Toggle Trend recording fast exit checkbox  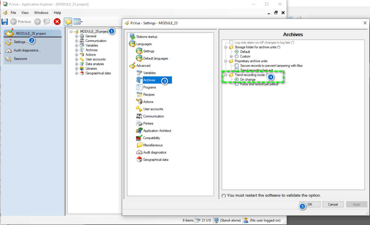[237, 70]
